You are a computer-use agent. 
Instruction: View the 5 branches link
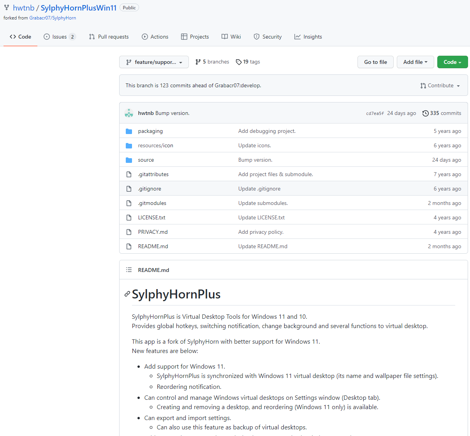212,62
